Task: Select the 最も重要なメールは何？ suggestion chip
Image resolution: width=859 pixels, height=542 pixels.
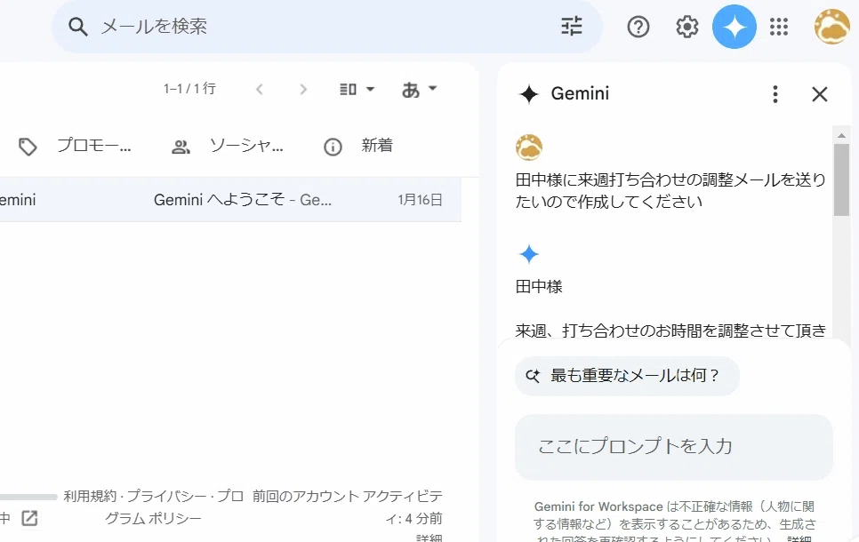Action: 627,376
